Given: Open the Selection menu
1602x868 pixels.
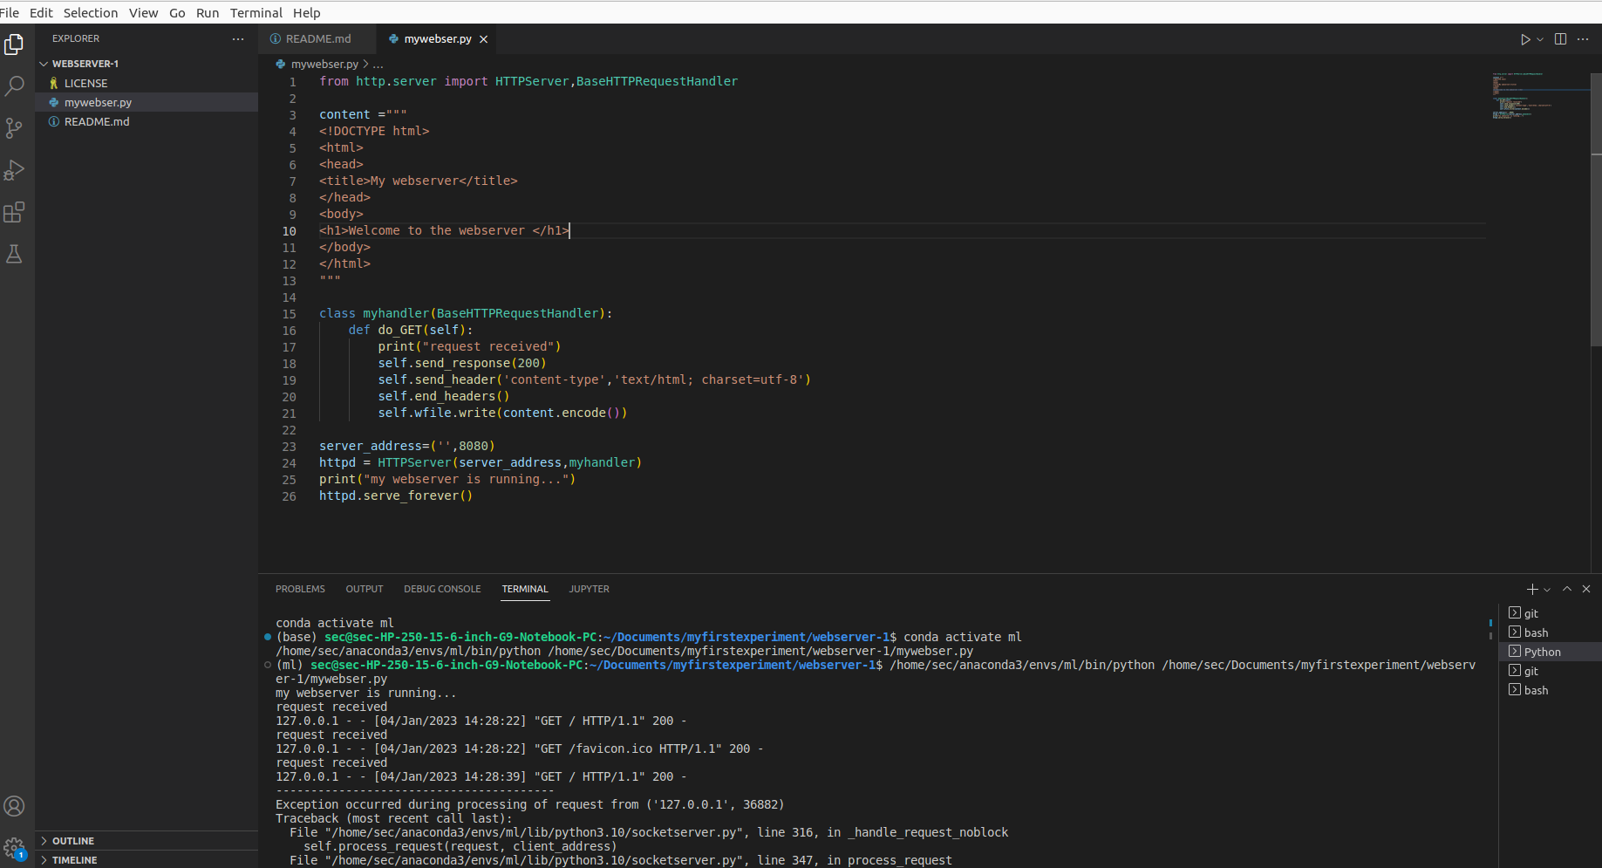Looking at the screenshot, I should (x=91, y=13).
